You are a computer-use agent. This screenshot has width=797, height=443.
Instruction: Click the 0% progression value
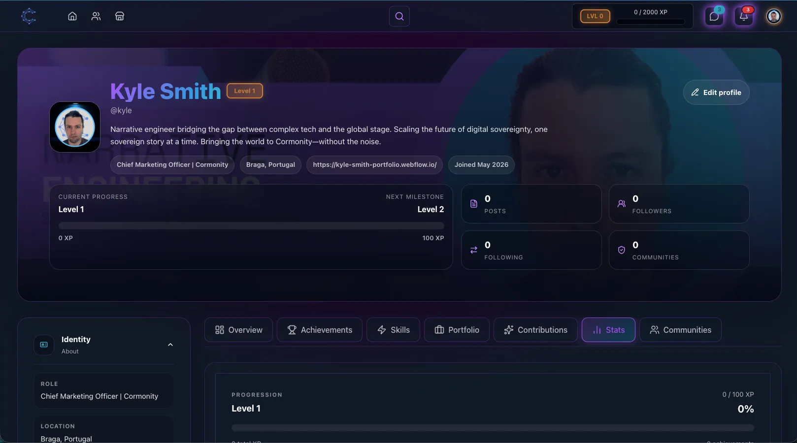746,409
